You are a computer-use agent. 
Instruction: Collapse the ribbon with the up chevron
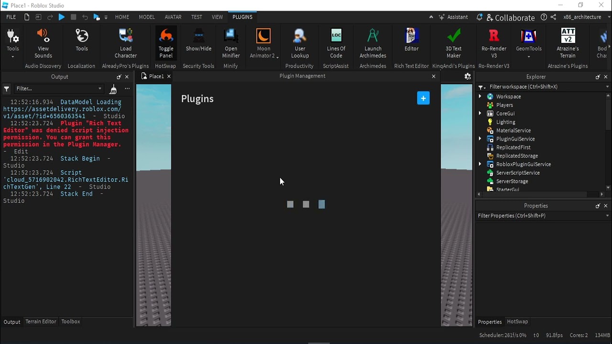click(431, 17)
